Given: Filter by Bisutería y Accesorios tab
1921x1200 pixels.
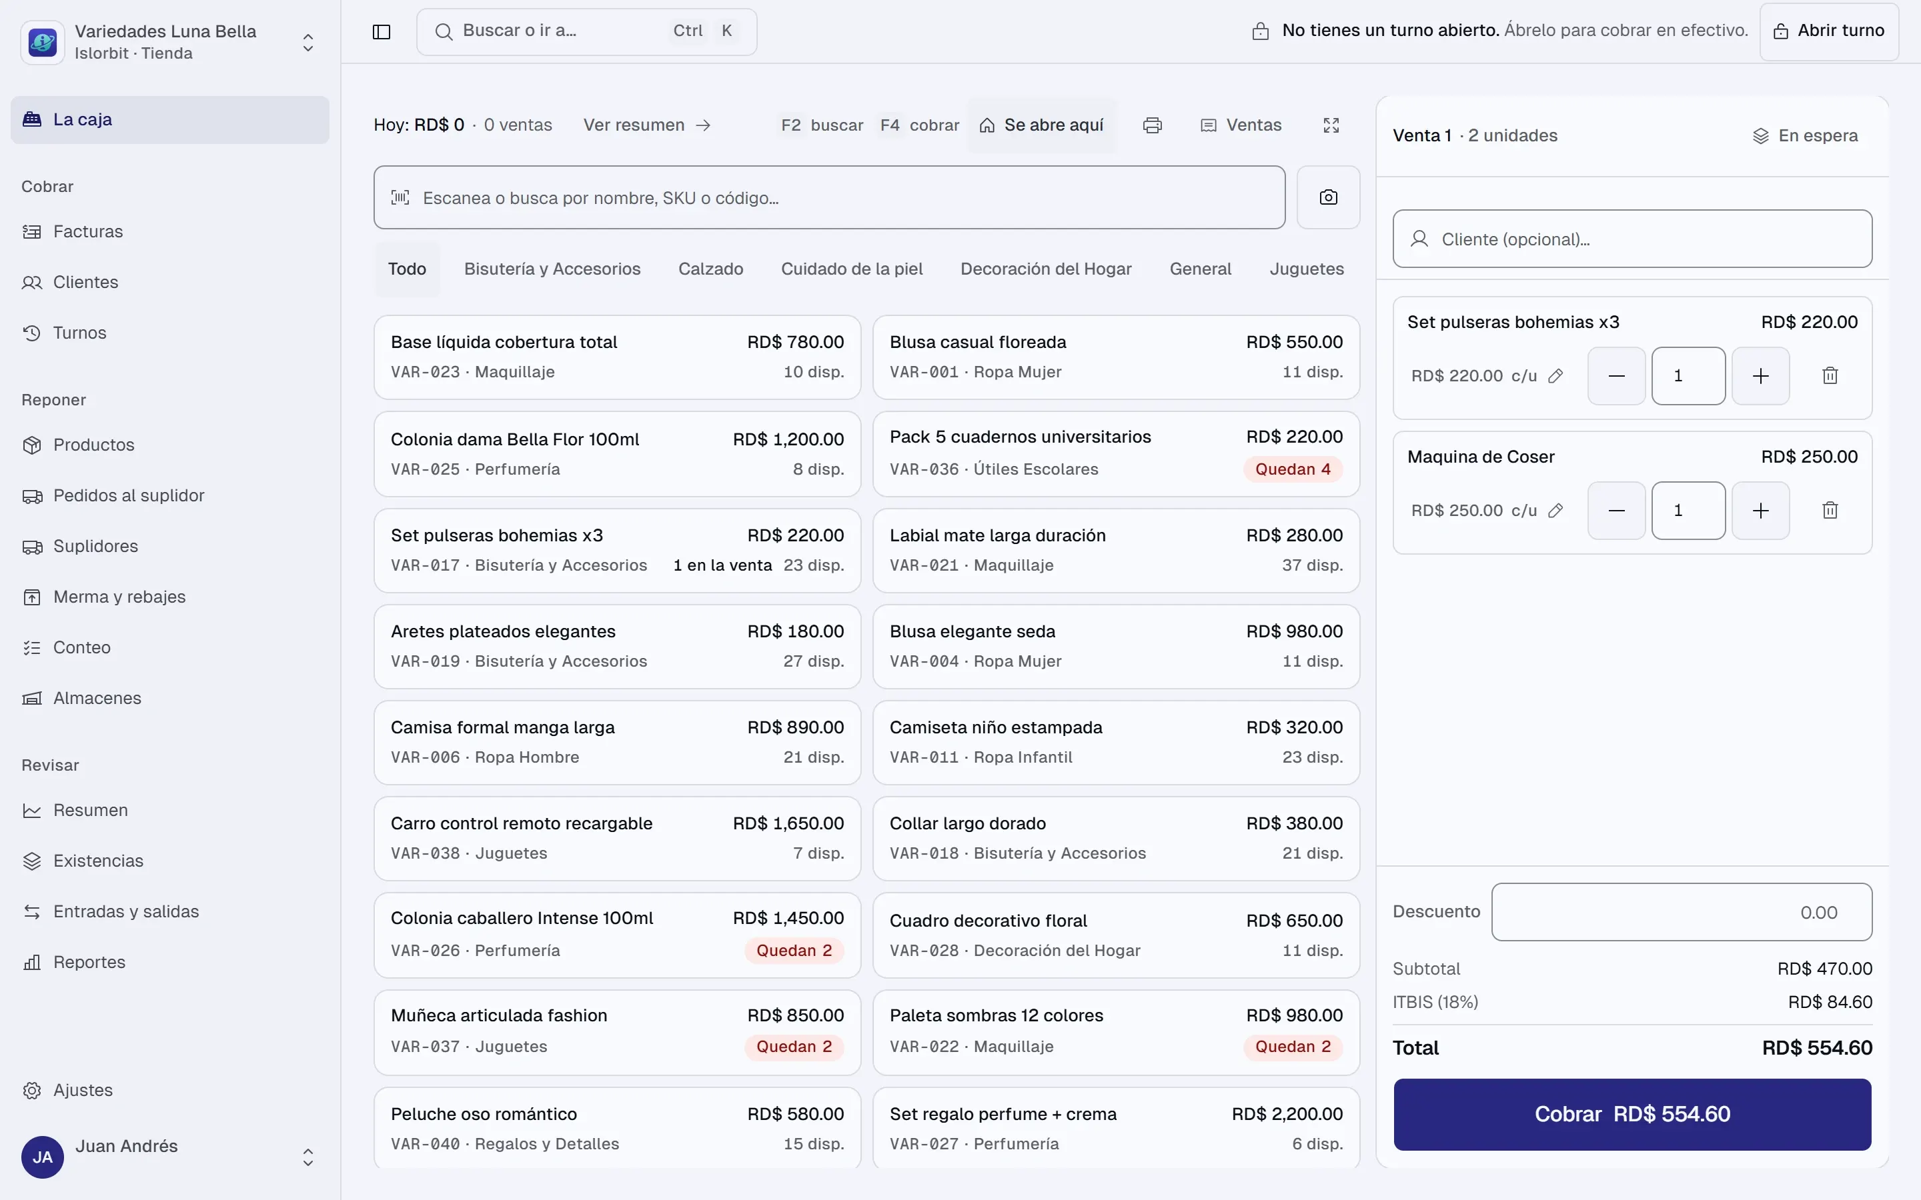Looking at the screenshot, I should (x=552, y=269).
